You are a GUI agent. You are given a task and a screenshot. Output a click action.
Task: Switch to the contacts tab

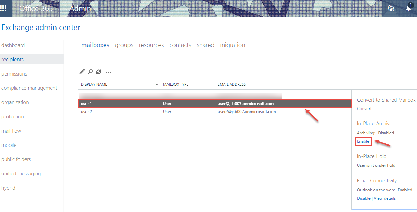180,45
